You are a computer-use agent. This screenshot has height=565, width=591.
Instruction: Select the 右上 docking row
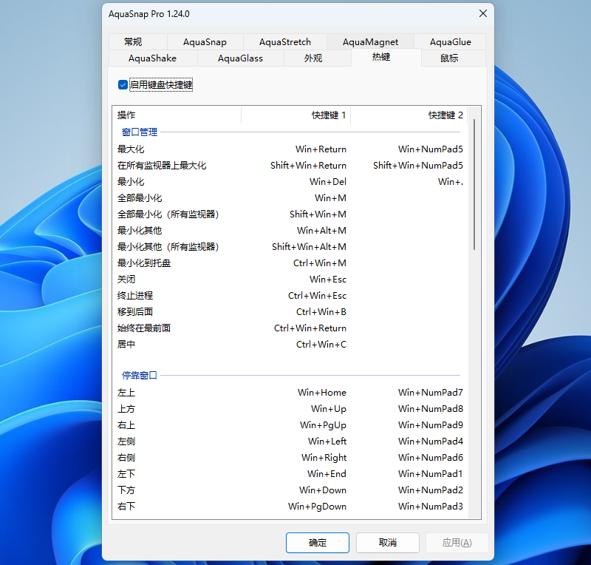pyautogui.click(x=290, y=425)
